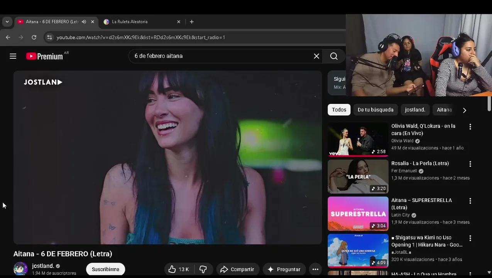
Task: Select the Aitana - 6 DE FEBRERO tab
Action: pos(56,22)
